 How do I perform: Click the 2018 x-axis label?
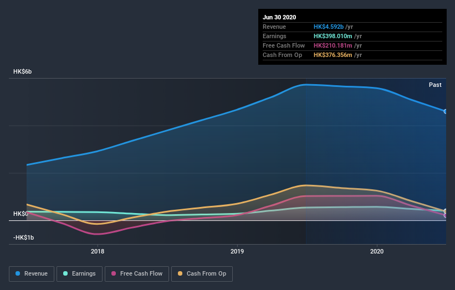(x=98, y=251)
